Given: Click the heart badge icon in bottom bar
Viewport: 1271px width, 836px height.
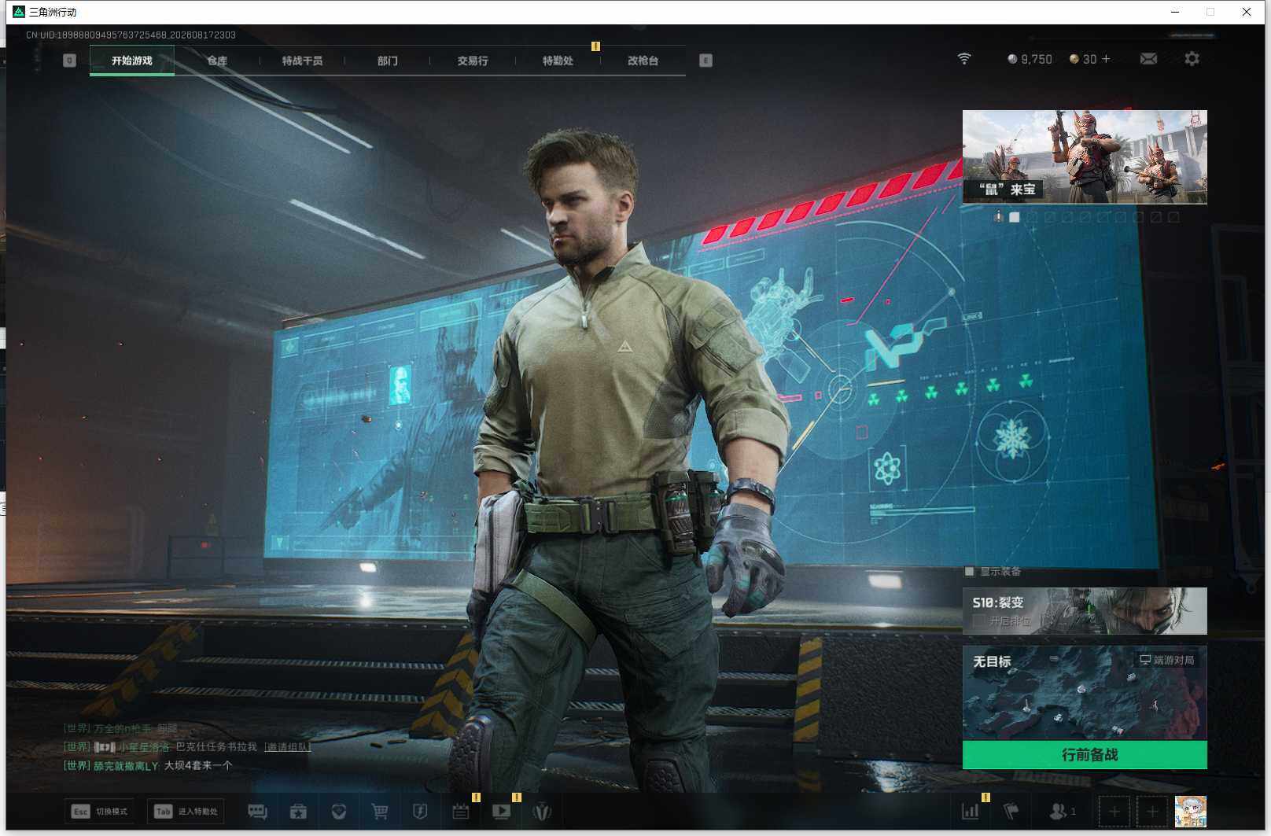Looking at the screenshot, I should 339,812.
